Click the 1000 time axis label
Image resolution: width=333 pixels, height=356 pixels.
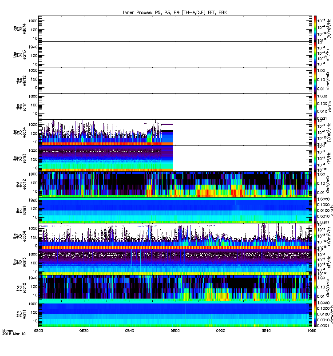click(x=312, y=331)
